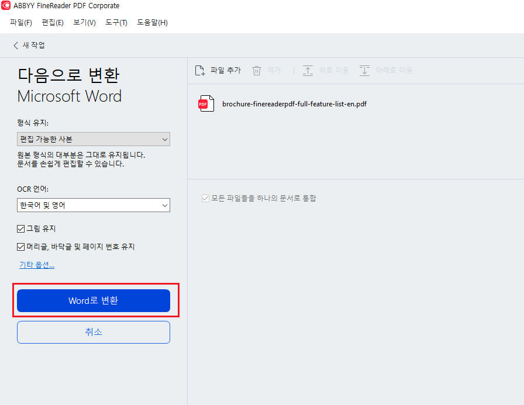
Task: Click the 새 작업 back label
Action: click(x=34, y=45)
